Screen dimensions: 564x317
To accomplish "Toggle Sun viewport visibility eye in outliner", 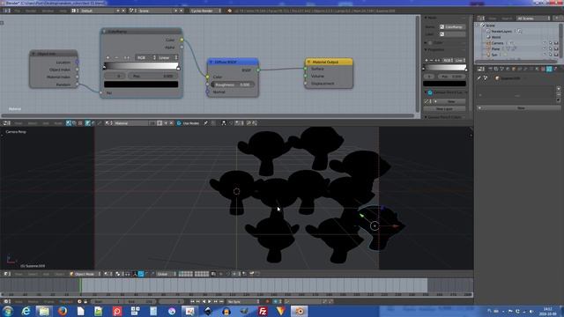I will (x=545, y=55).
